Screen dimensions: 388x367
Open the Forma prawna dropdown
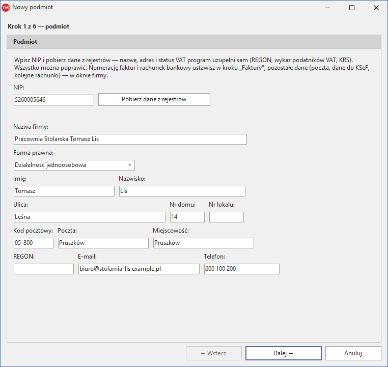(x=74, y=165)
